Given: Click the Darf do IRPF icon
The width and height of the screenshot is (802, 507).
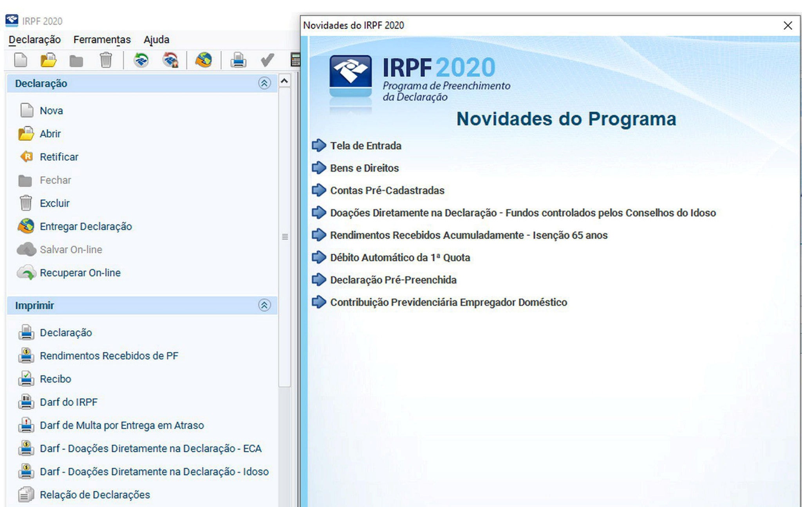Looking at the screenshot, I should [x=26, y=402].
